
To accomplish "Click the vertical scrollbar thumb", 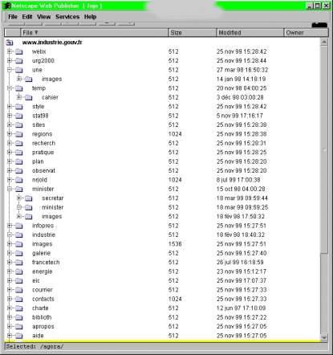I will 324,149.
